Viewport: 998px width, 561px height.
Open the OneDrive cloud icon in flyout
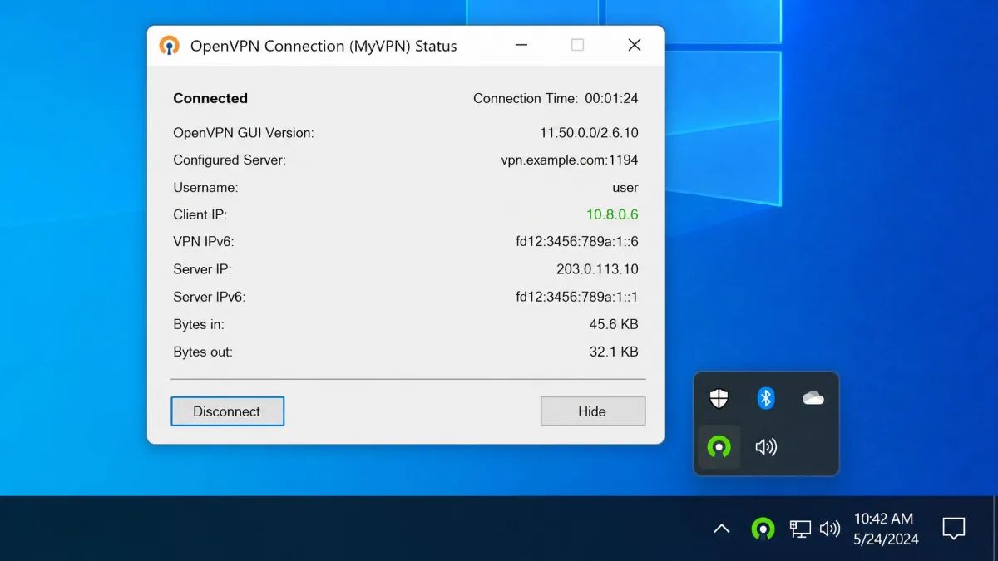[x=813, y=399]
